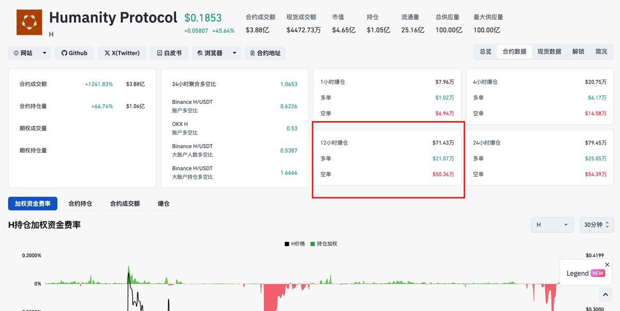Switch to the 合约成交额 chart tab
This screenshot has height=311, width=620.
tap(125, 204)
